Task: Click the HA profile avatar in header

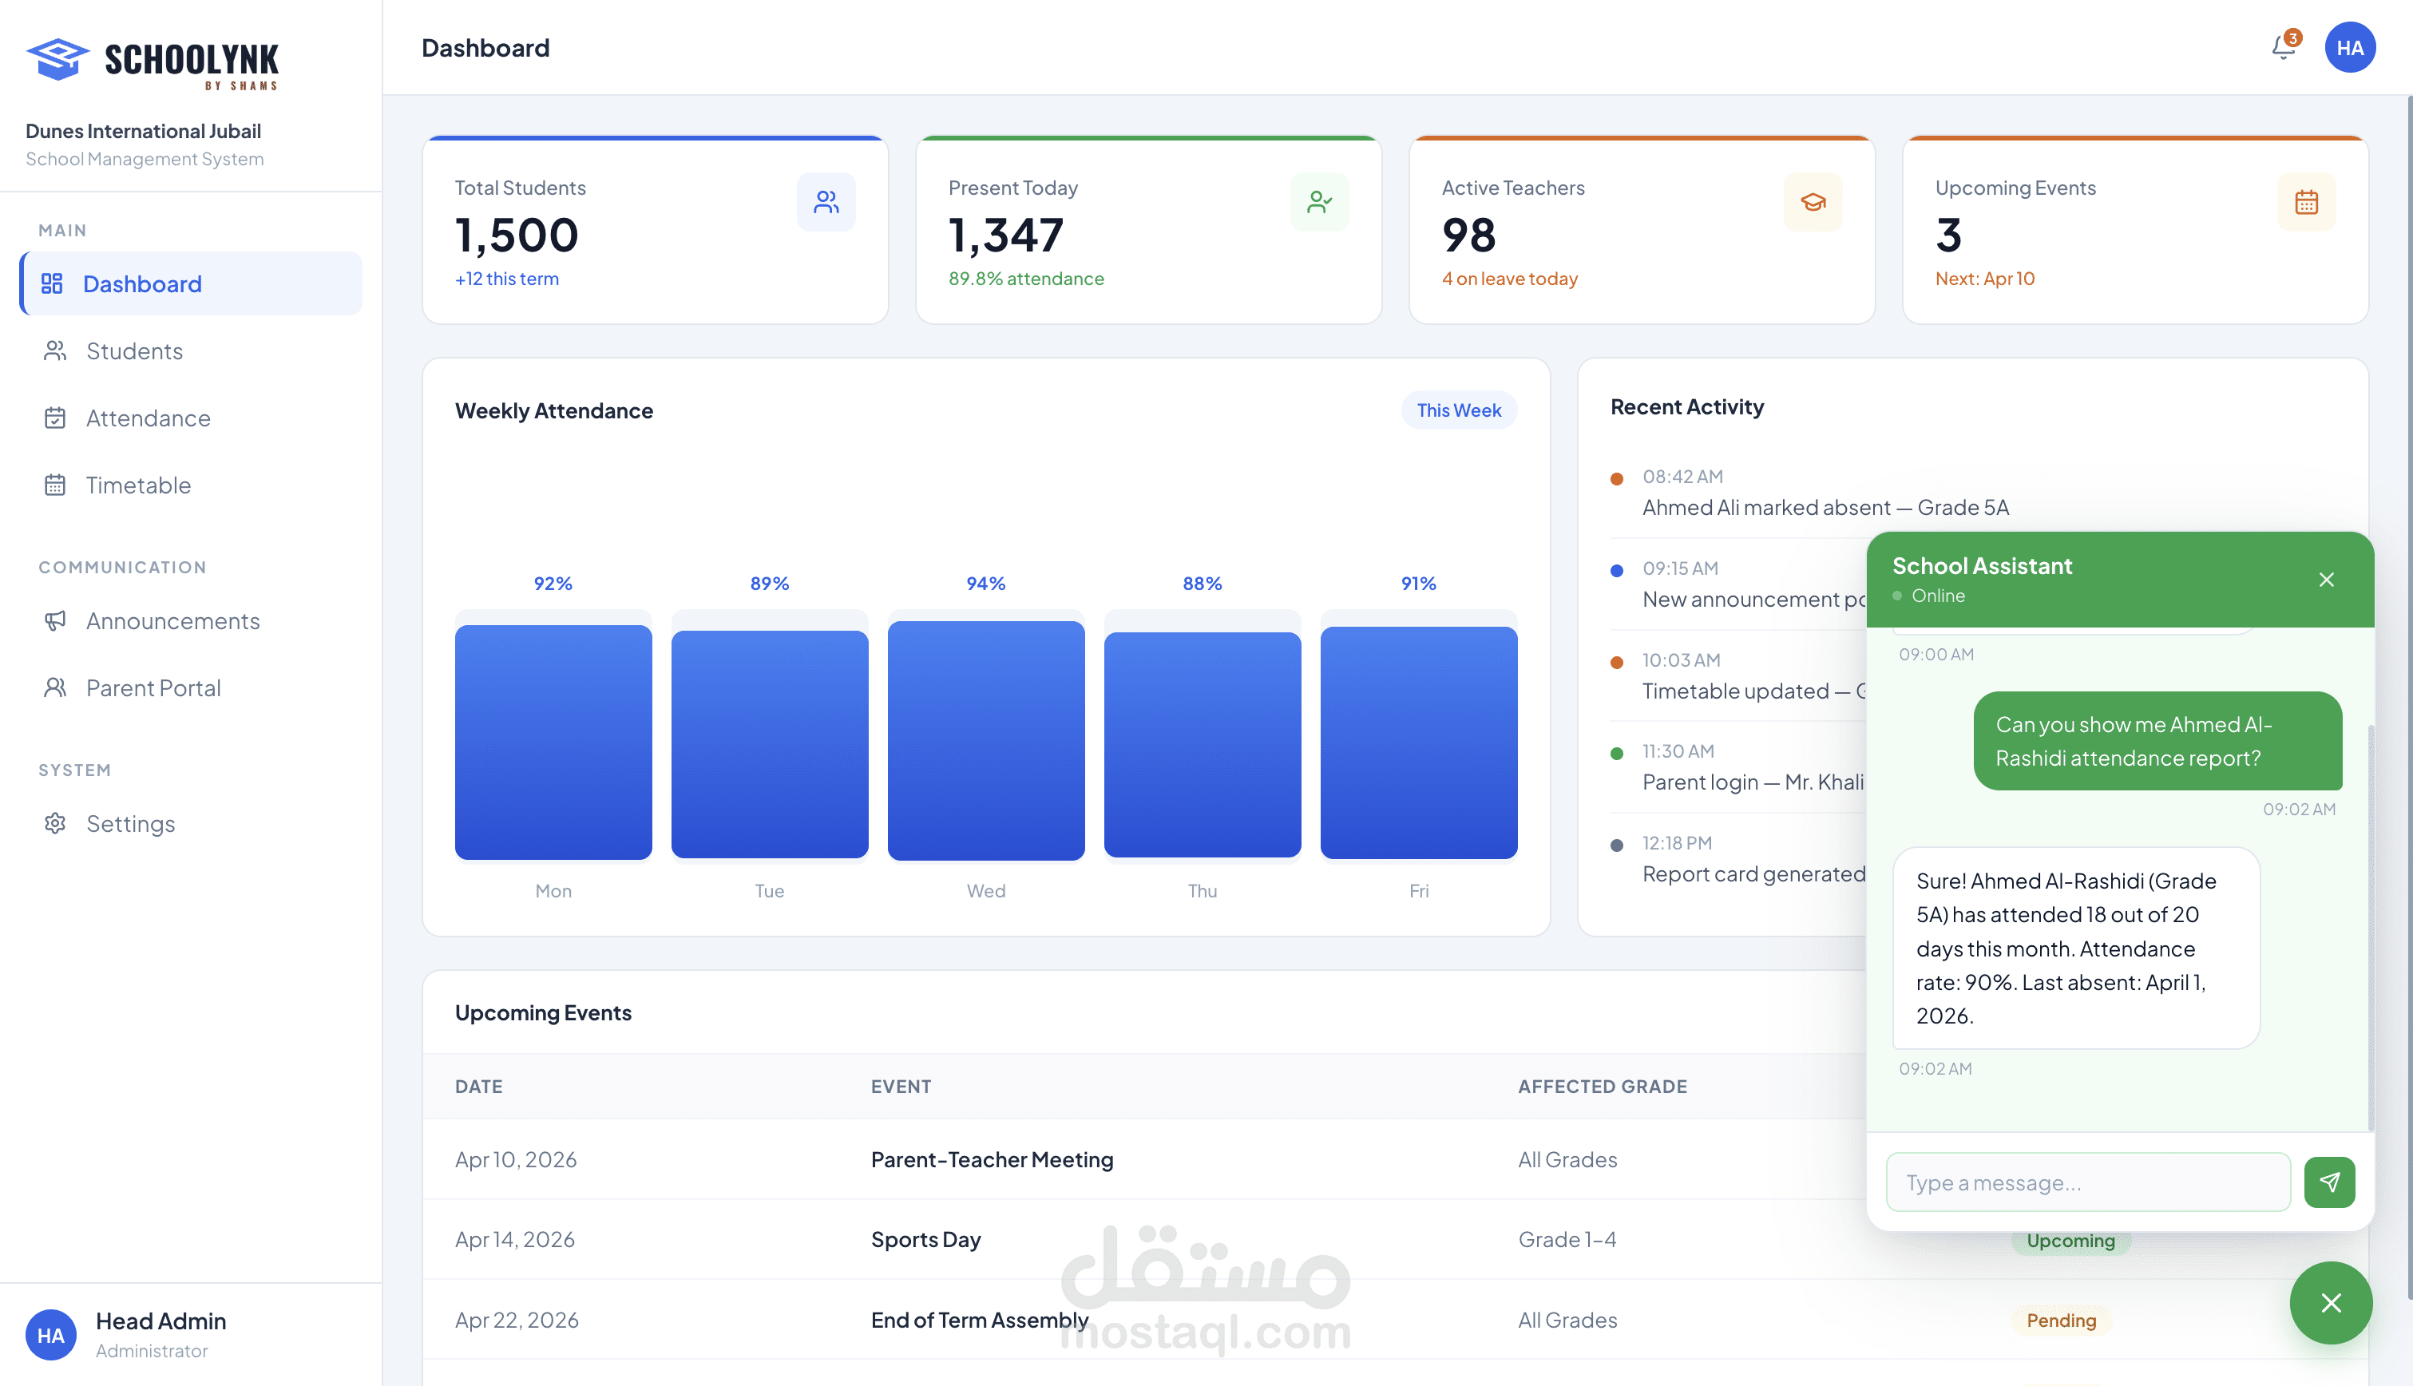Action: pos(2349,48)
